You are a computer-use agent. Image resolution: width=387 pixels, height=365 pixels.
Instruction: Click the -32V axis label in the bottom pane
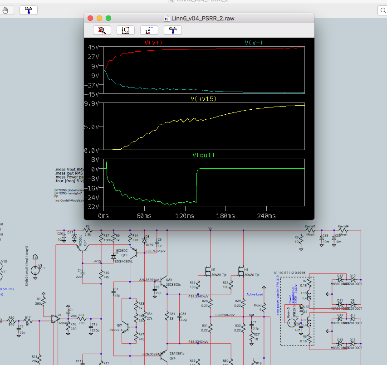[x=92, y=207]
